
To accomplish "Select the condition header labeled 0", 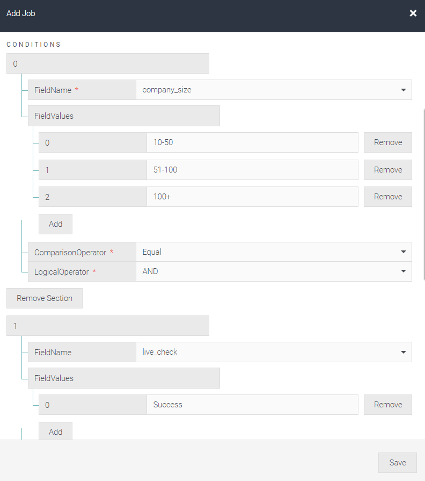I will 107,63.
